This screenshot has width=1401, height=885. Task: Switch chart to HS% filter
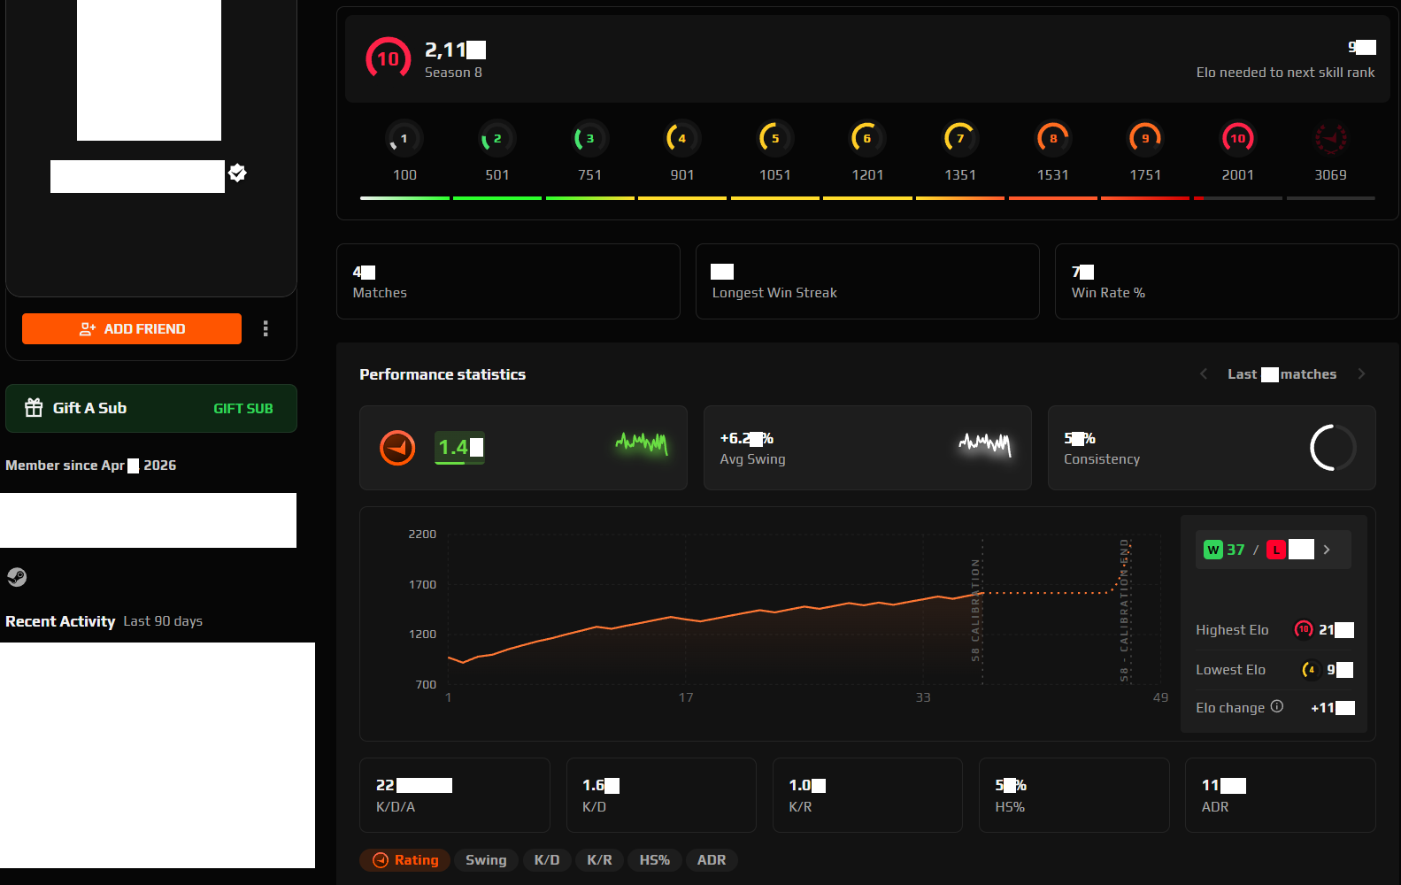click(x=654, y=860)
